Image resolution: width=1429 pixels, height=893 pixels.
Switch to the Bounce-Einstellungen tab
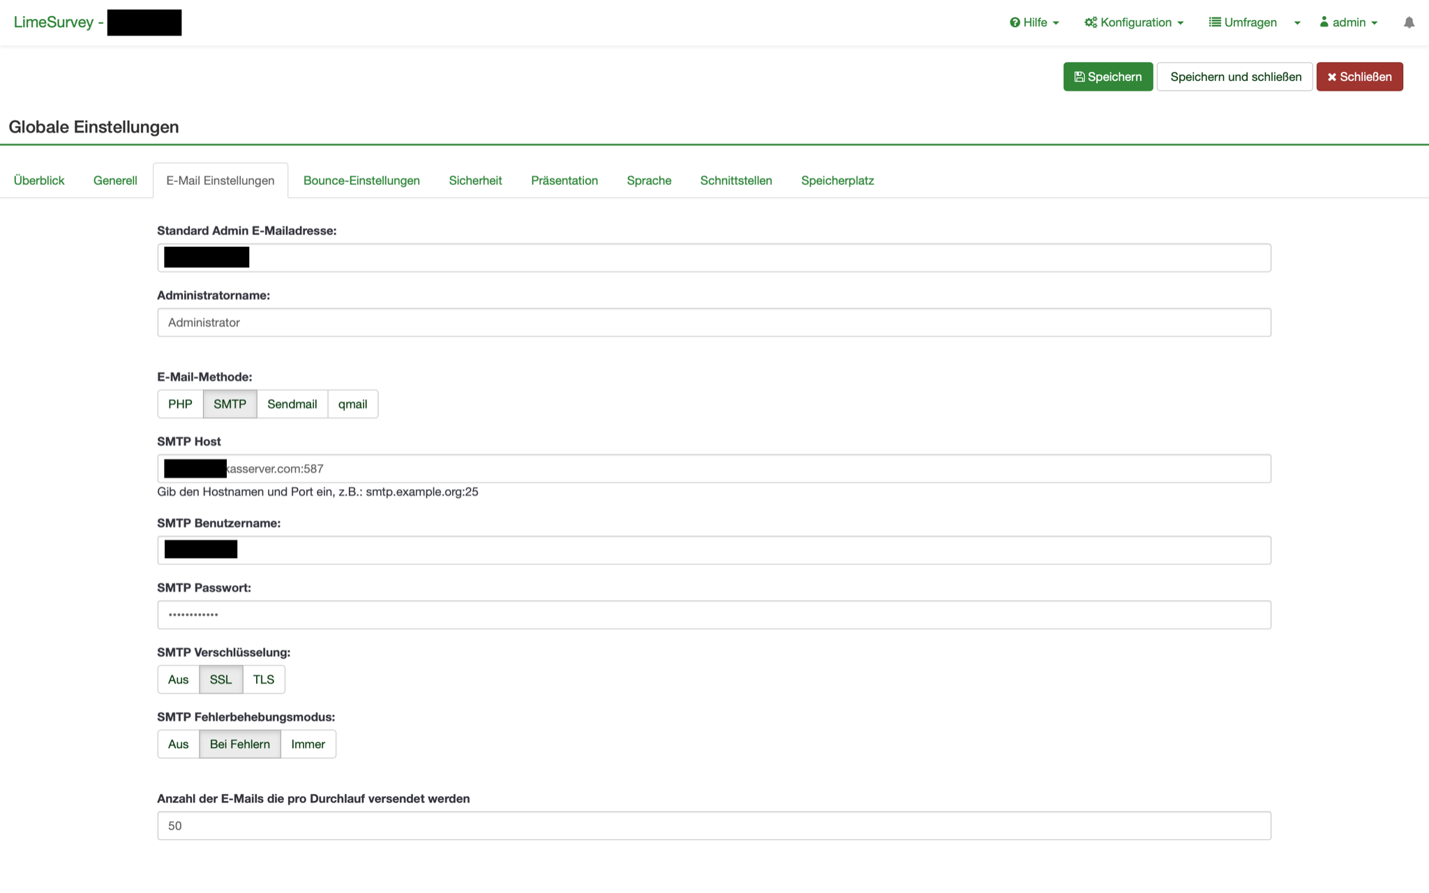coord(361,181)
